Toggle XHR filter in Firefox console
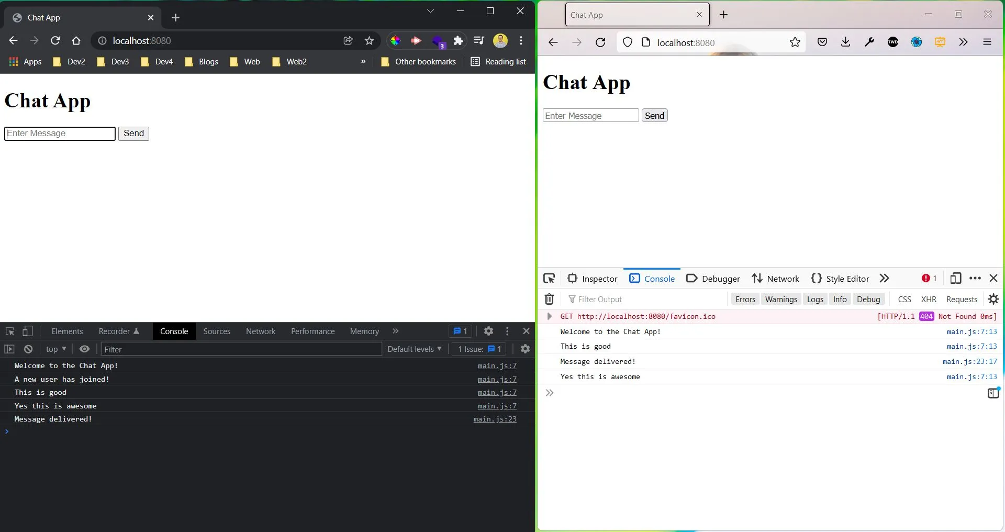Image resolution: width=1005 pixels, height=532 pixels. pyautogui.click(x=929, y=299)
